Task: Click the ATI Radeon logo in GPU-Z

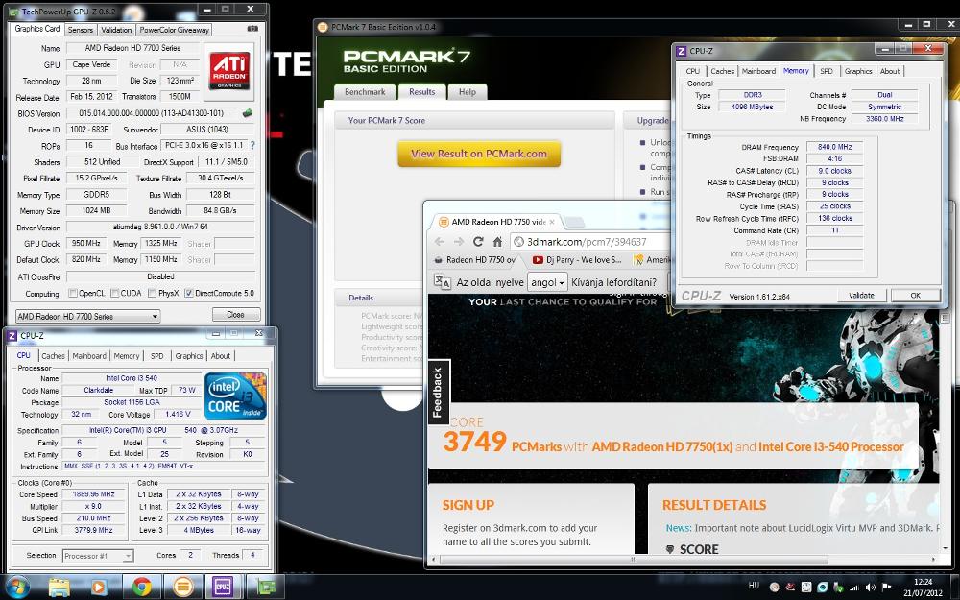Action: pyautogui.click(x=229, y=71)
